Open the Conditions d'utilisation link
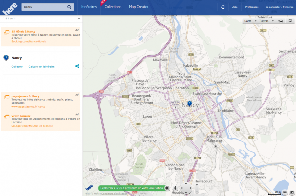Screen dimensions: 296x196 pos(114,194)
